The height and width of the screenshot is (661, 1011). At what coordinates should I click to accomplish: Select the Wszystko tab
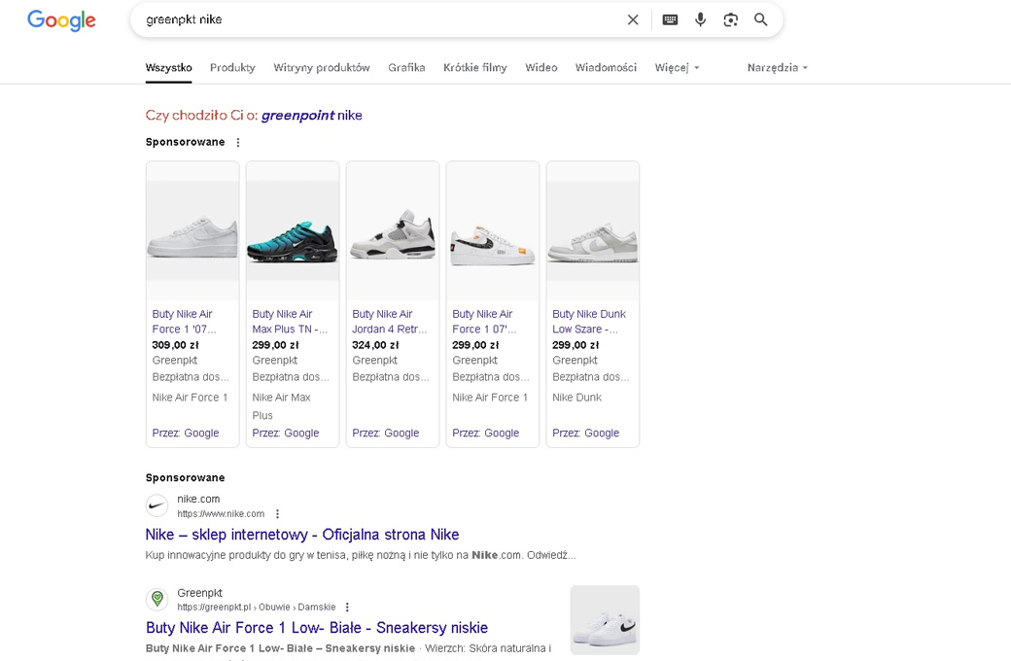[169, 68]
